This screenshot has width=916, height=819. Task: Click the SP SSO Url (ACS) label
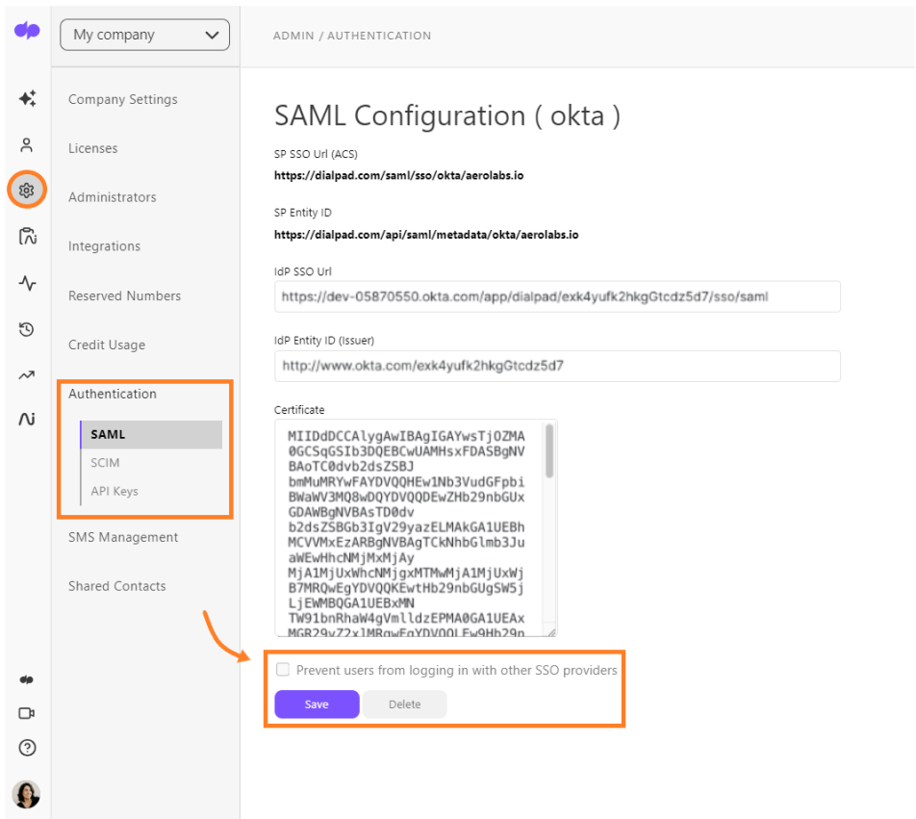[x=316, y=154]
